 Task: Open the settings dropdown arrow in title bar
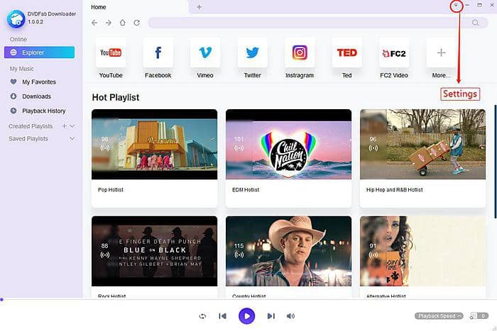pyautogui.click(x=456, y=6)
